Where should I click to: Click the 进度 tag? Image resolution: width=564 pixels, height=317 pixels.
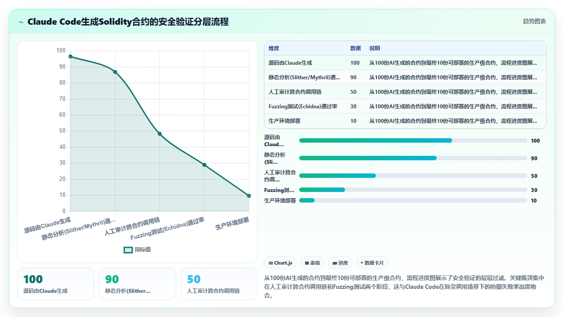[x=340, y=263]
